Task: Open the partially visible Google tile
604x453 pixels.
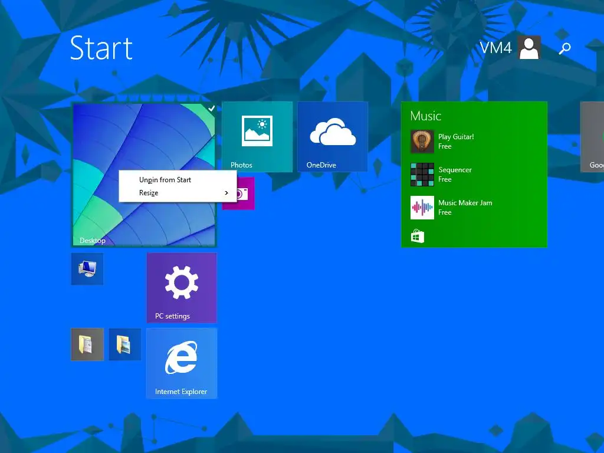Action: 592,136
